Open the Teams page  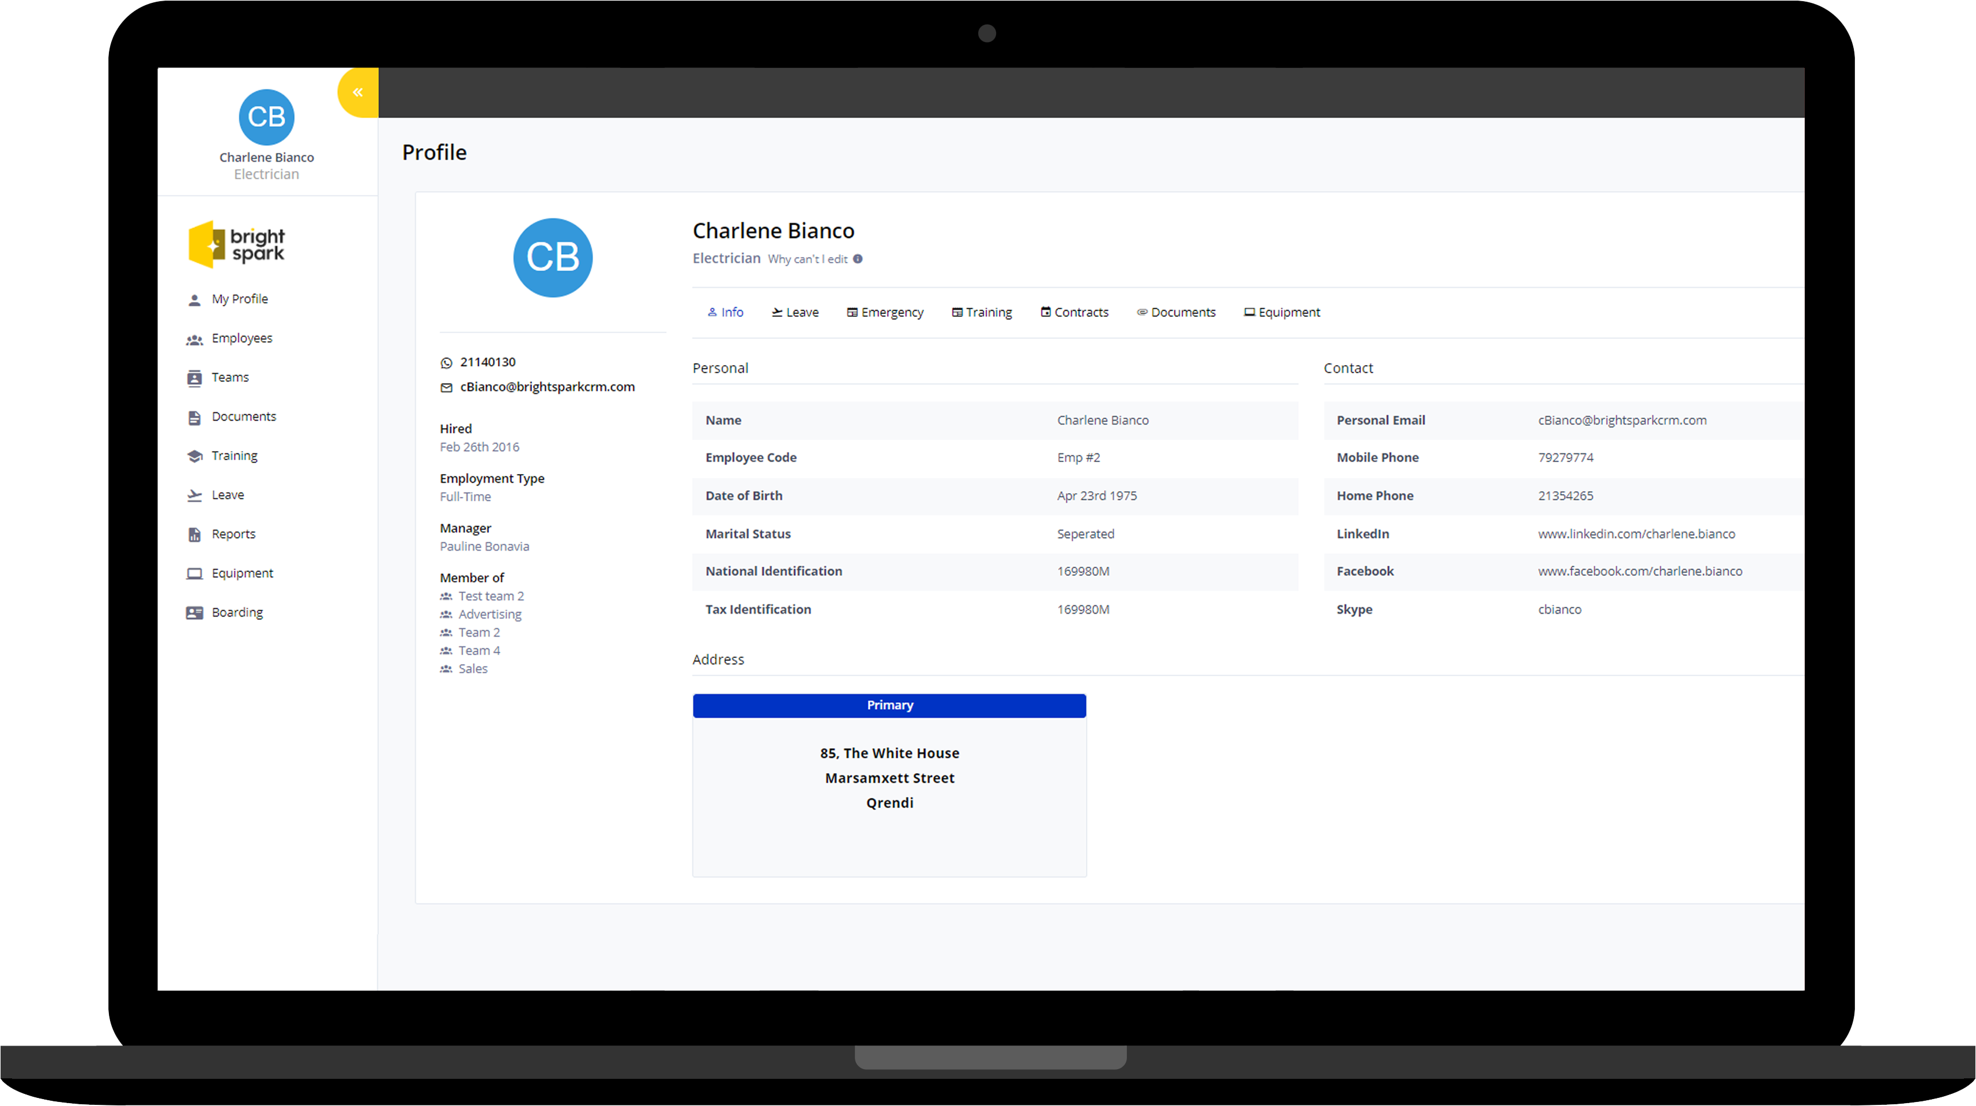tap(230, 377)
